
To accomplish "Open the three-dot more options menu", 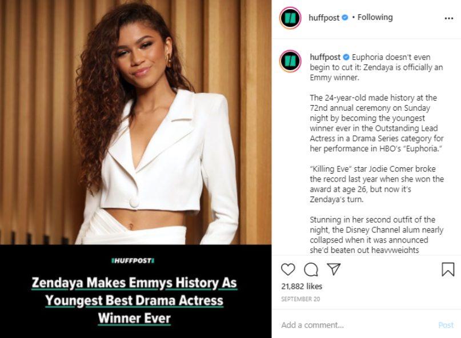I will [x=448, y=18].
